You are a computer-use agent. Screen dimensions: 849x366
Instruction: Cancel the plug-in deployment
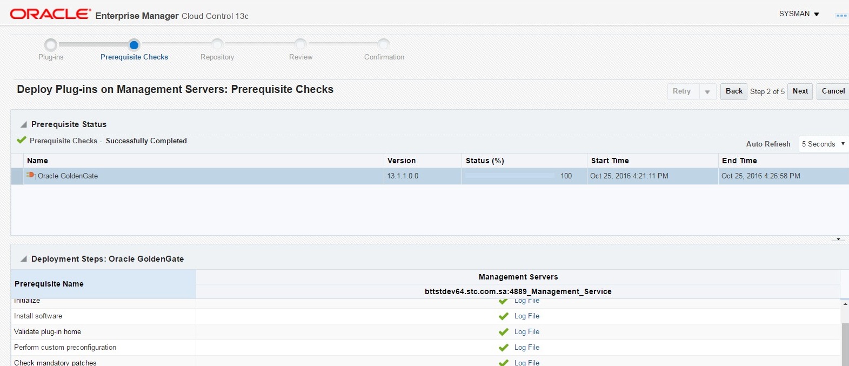(x=833, y=91)
